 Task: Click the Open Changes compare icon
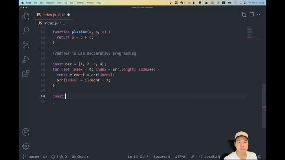[x=244, y=15]
